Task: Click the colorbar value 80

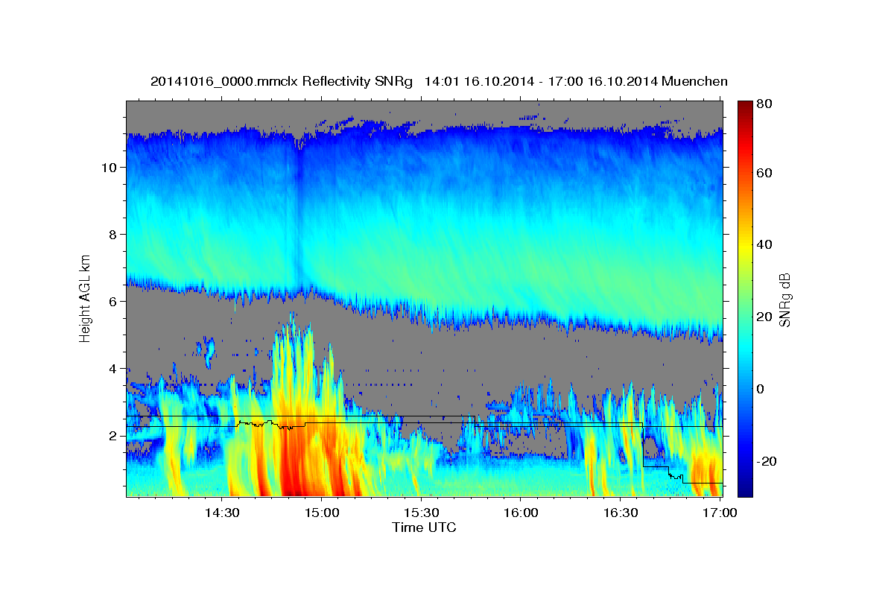Action: [764, 104]
